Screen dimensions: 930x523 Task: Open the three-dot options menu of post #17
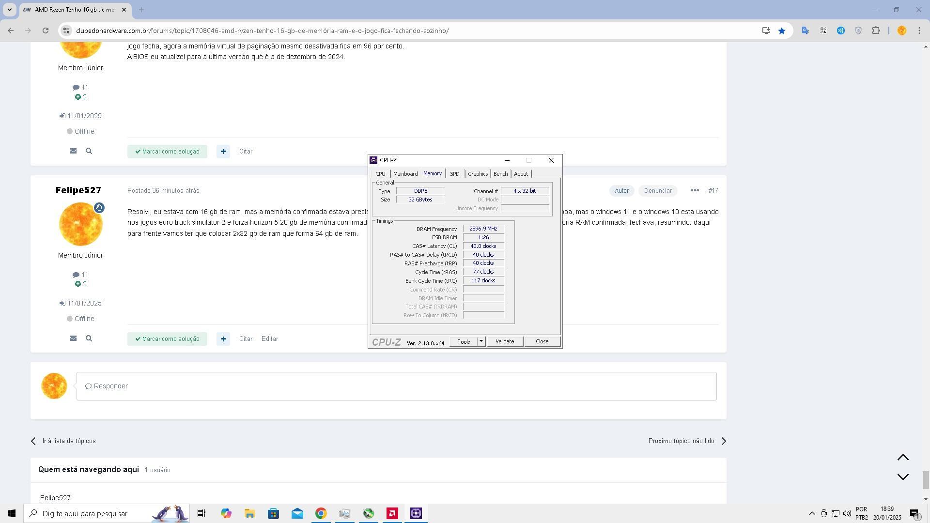tap(695, 190)
